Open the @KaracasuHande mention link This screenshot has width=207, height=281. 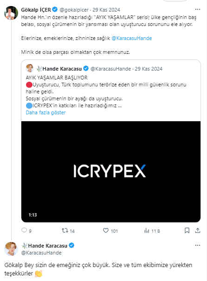pos(132,38)
